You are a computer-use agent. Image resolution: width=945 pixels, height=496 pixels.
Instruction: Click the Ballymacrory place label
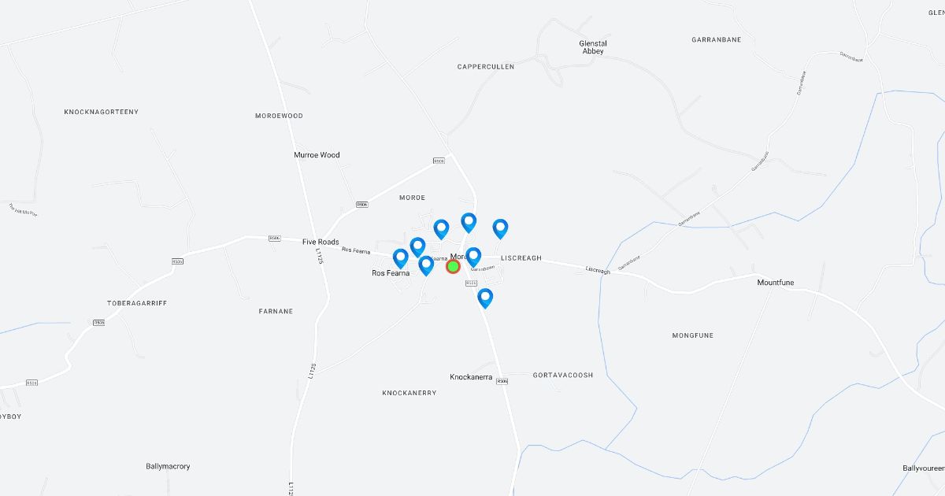click(168, 466)
